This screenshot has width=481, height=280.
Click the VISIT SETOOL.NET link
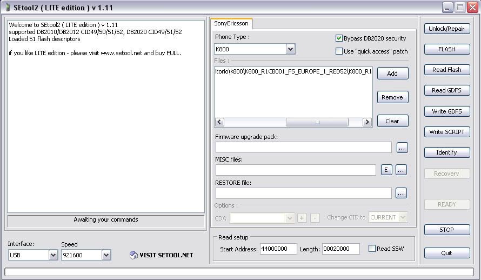coord(166,255)
